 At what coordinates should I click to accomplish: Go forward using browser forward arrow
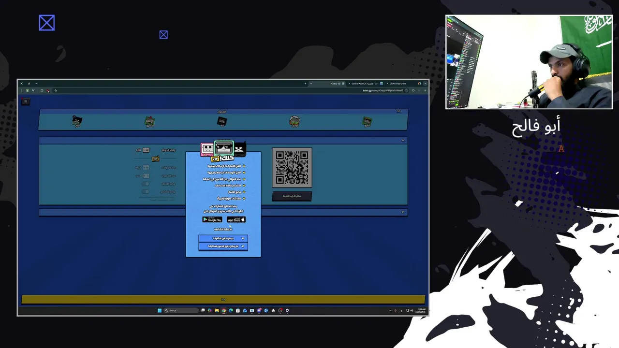click(x=419, y=90)
